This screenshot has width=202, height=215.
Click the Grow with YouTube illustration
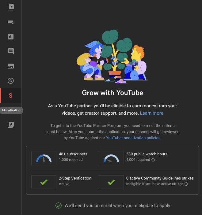click(x=112, y=57)
